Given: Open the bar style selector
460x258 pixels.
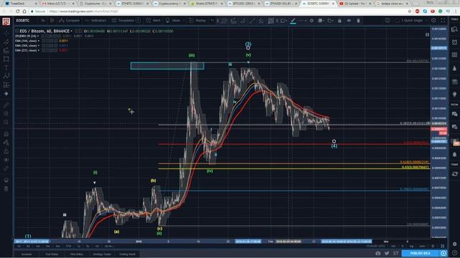Looking at the screenshot, I should pos(52,21).
